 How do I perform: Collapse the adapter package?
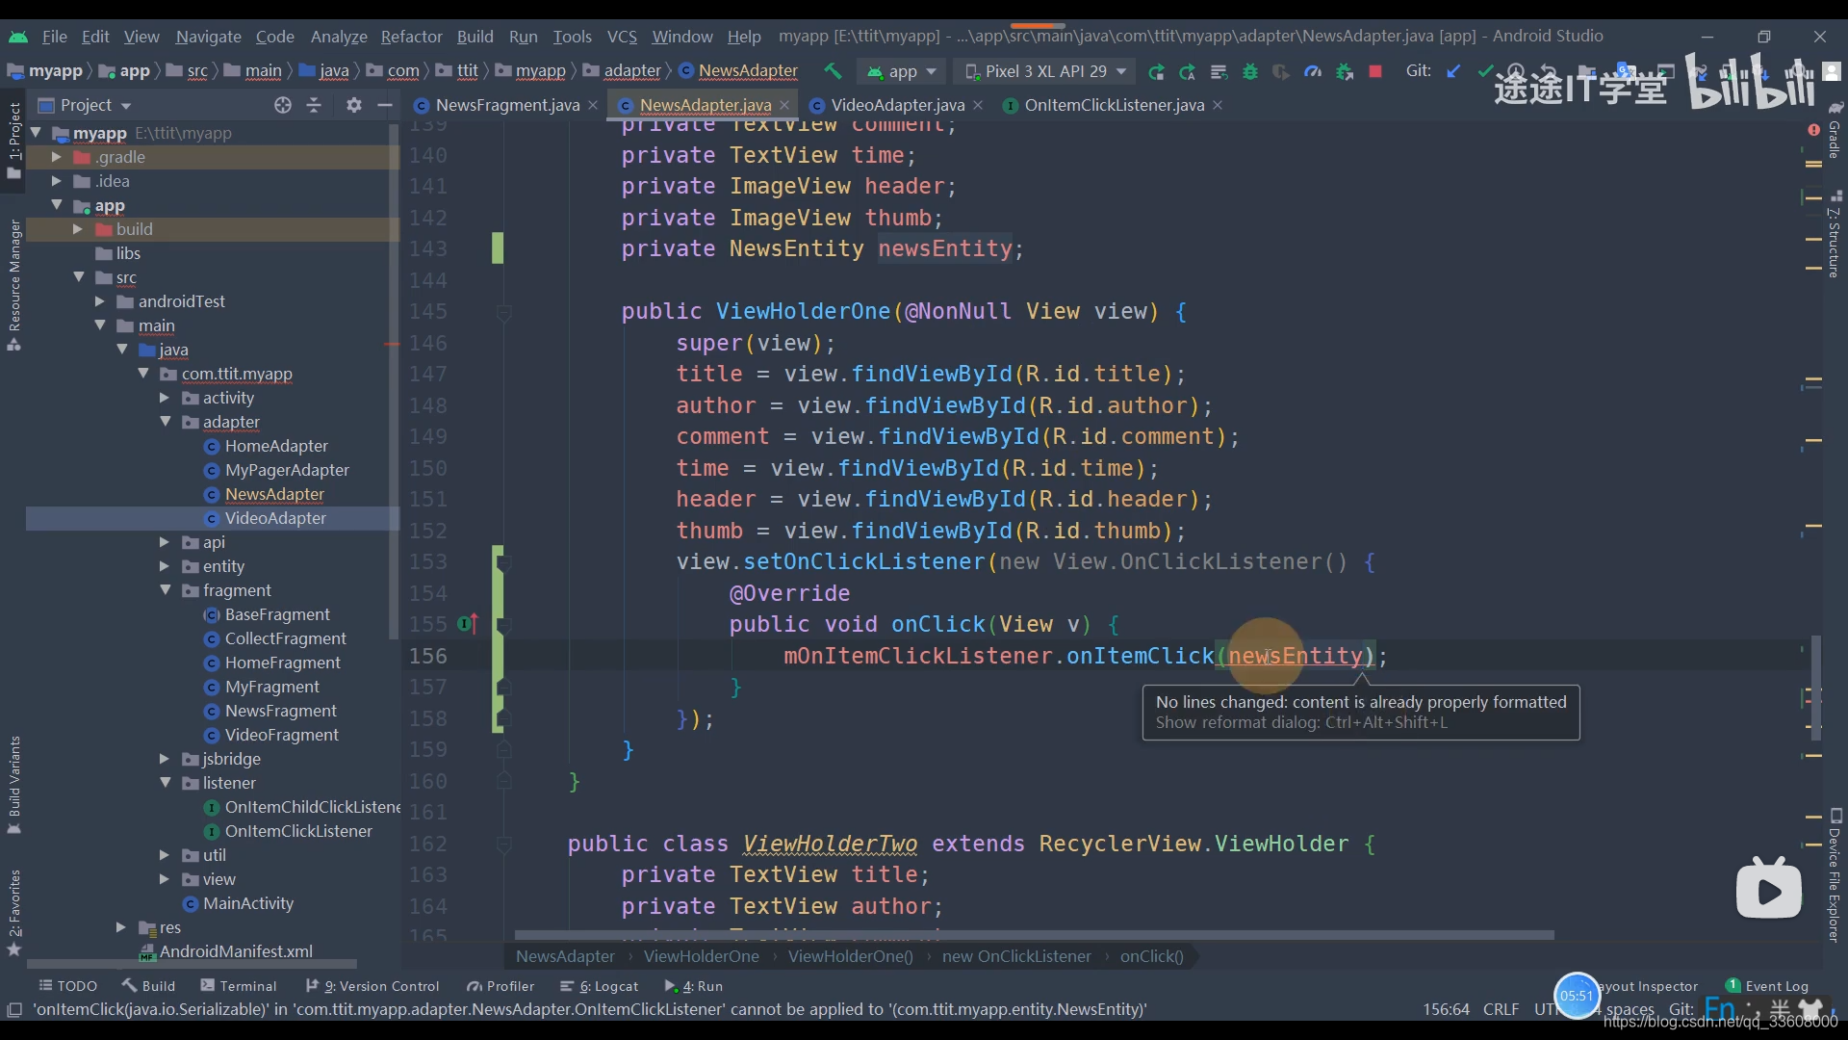(165, 422)
